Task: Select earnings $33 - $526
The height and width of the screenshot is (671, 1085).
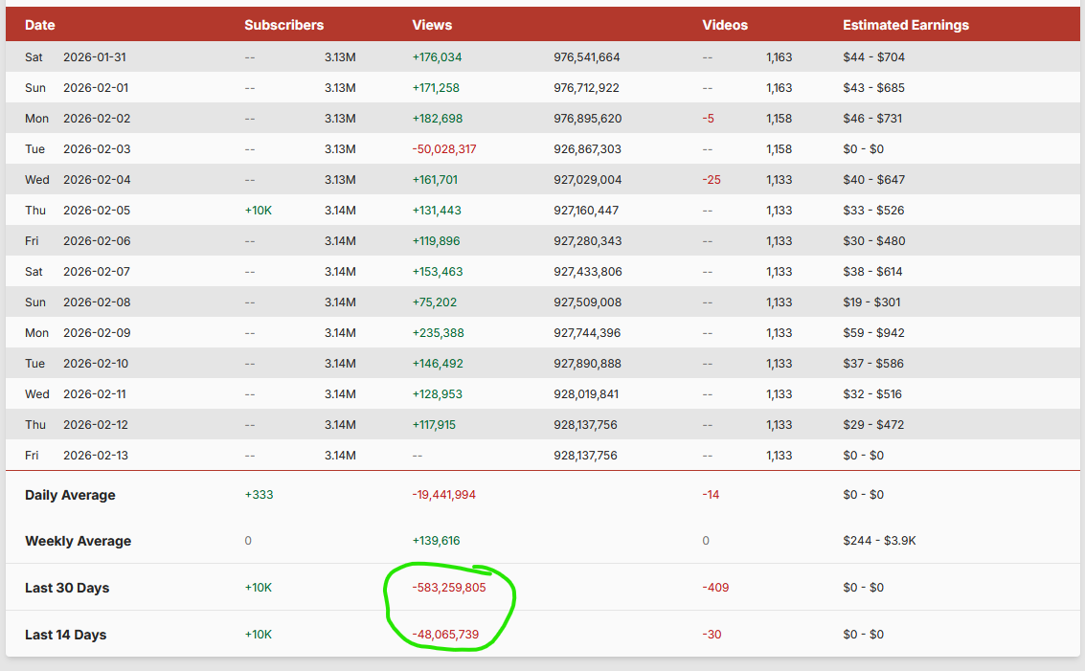Action: click(x=873, y=211)
